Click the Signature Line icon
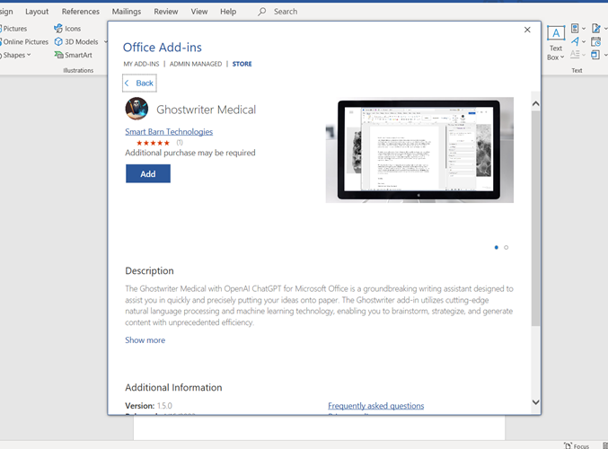Viewport: 608px width, 449px height. click(x=596, y=29)
